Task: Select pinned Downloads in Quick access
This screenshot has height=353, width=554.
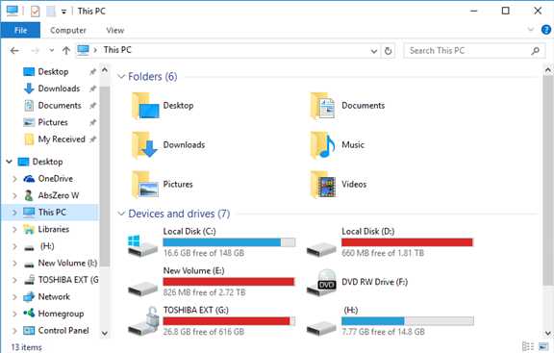Action: tap(59, 88)
